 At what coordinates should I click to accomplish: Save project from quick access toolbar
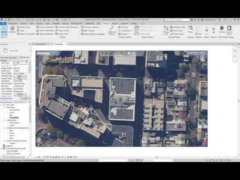9,19
